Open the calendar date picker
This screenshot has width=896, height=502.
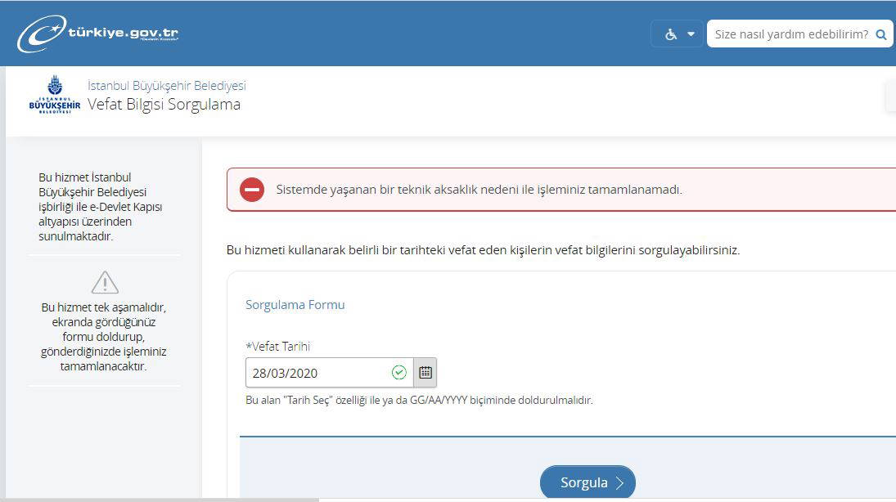[425, 373]
